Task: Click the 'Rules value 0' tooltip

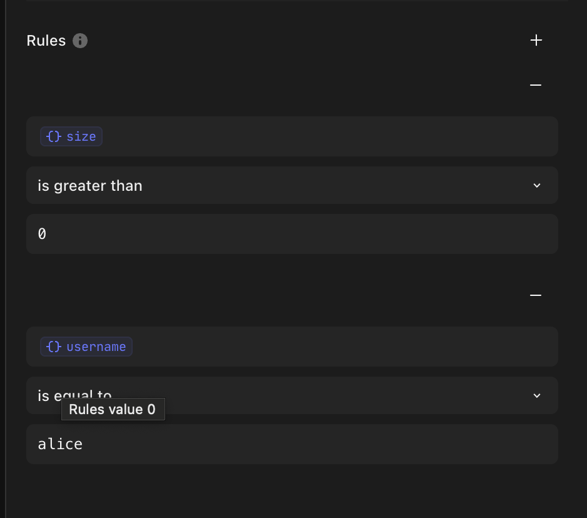Action: click(x=113, y=409)
